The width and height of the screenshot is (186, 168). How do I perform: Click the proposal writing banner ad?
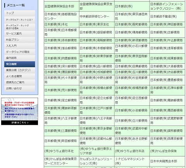[19, 111]
